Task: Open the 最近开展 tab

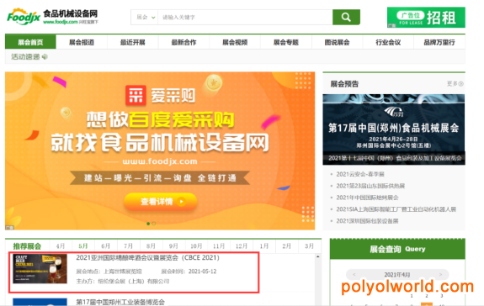Action: point(133,42)
